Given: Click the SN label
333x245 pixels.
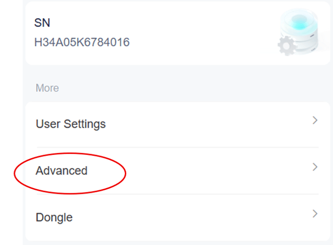Looking at the screenshot, I should pos(42,23).
